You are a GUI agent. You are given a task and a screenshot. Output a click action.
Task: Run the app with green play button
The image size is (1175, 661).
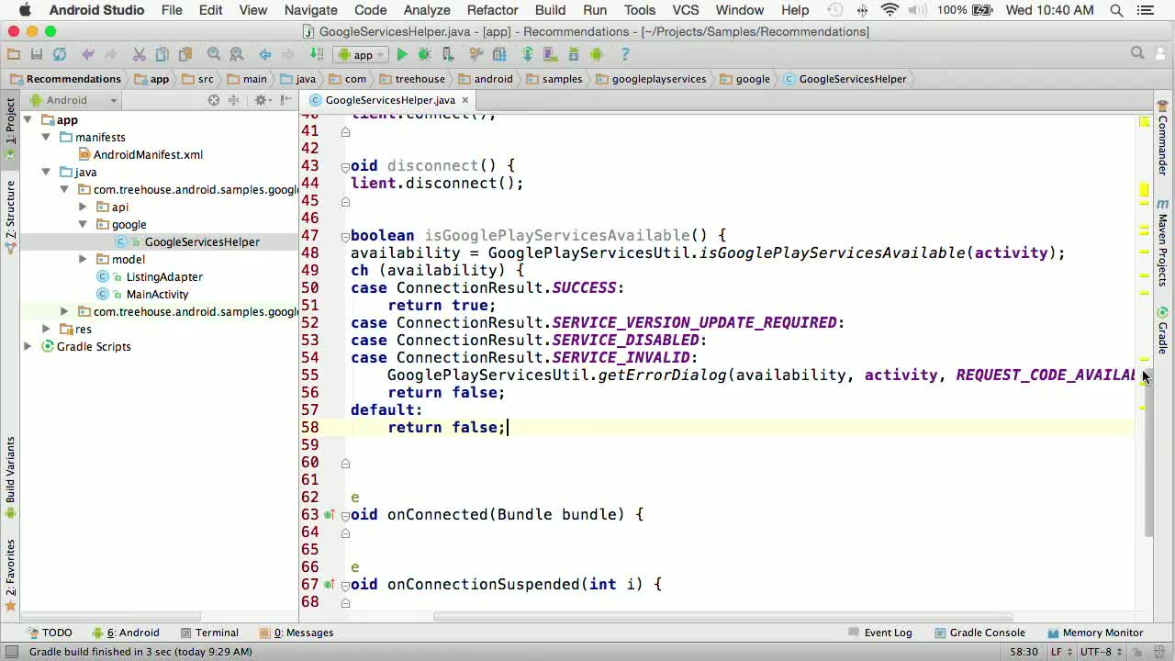[x=401, y=55]
